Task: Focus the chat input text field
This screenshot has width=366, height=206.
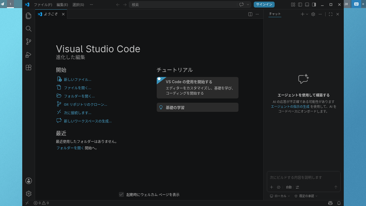Action: pyautogui.click(x=304, y=177)
